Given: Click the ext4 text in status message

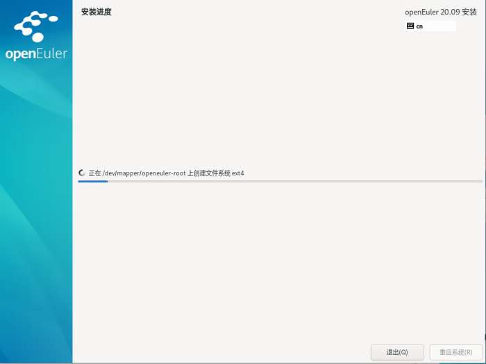Looking at the screenshot, I should coord(237,173).
